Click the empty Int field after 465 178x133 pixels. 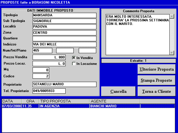tap(65, 50)
